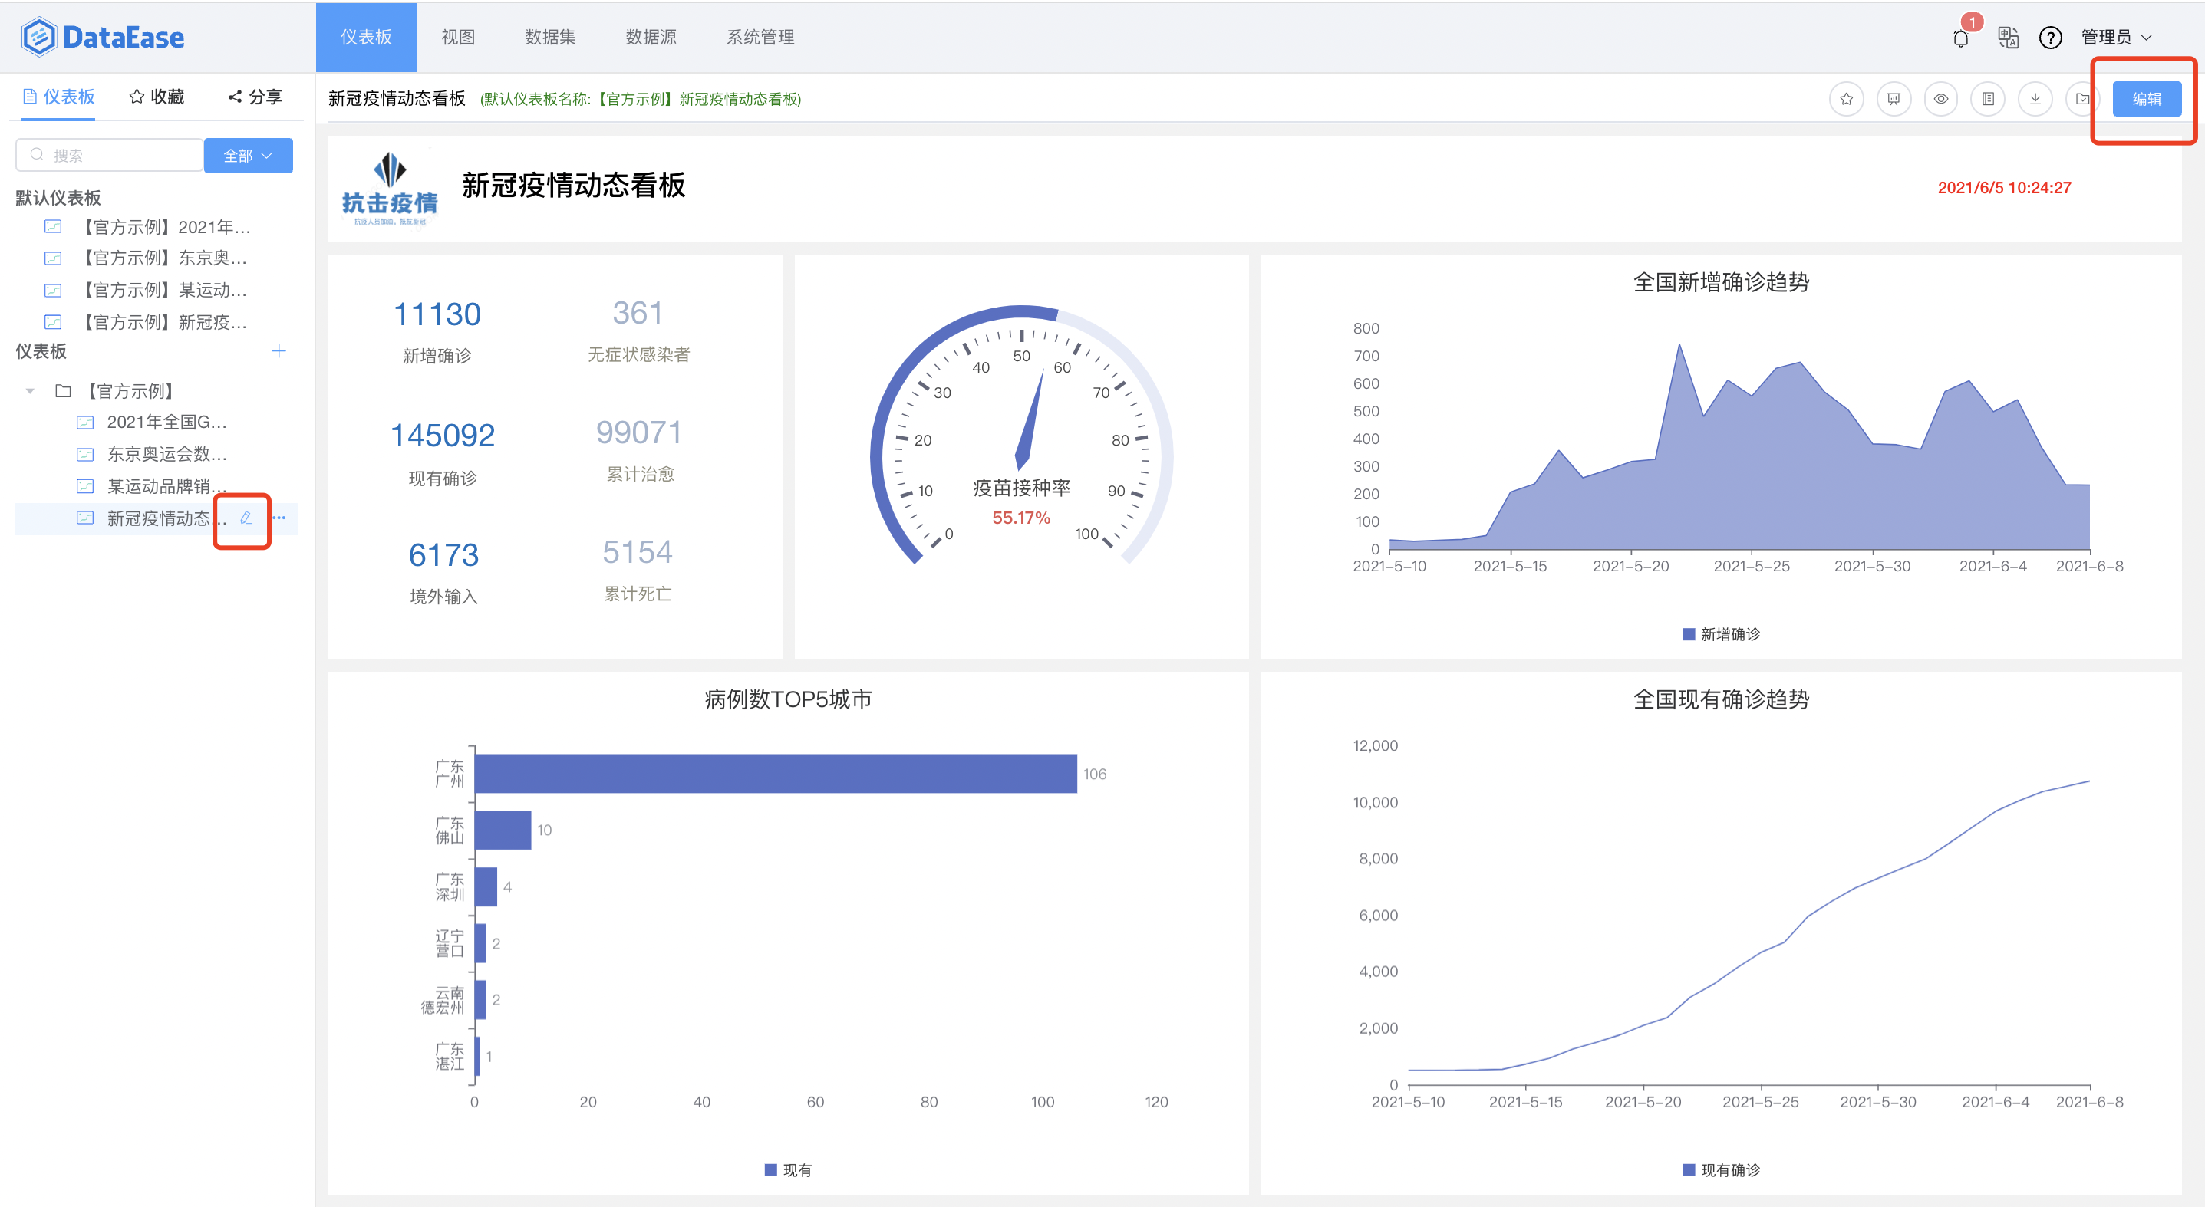This screenshot has height=1207, width=2205.
Task: Toggle 现有确诊 legend on the right chart
Action: click(x=1719, y=1169)
